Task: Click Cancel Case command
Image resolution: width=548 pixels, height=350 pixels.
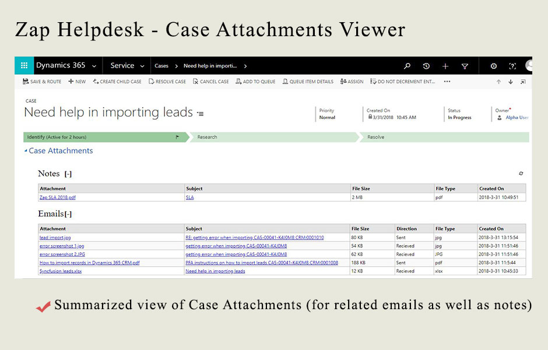Action: (x=210, y=82)
